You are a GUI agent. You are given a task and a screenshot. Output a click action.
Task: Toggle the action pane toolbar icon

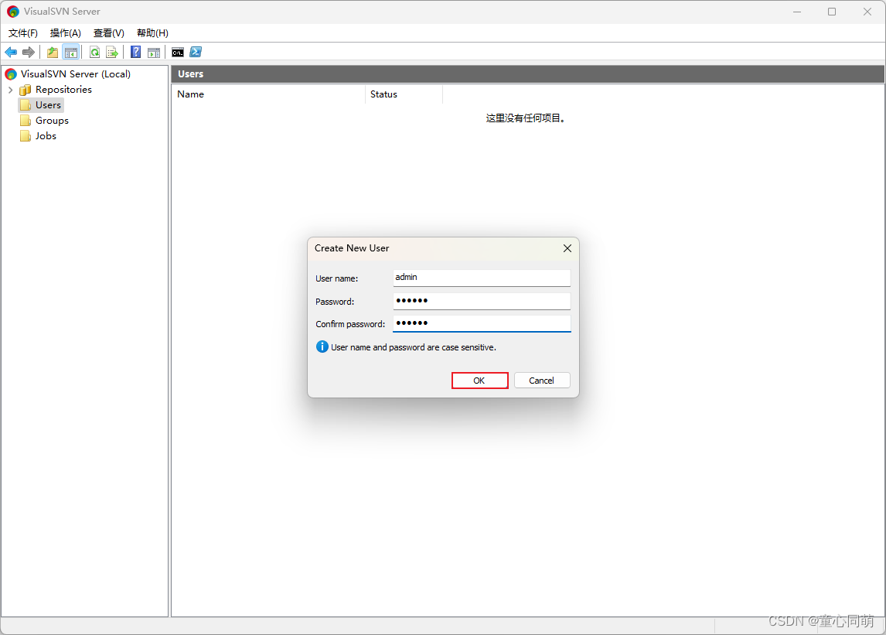(x=154, y=53)
